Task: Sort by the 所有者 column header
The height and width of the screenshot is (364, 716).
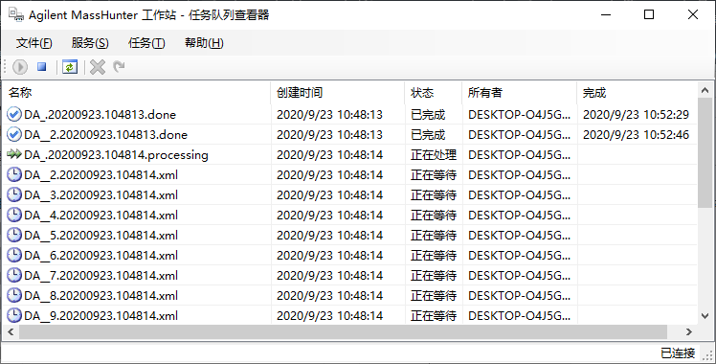Action: click(519, 93)
